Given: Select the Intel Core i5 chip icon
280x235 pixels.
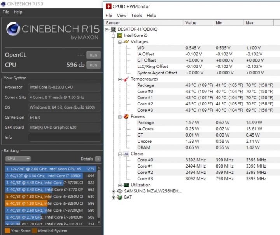Looking at the screenshot, I should 120,35.
